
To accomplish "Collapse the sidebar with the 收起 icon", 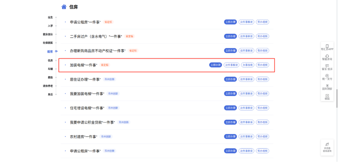I will (x=327, y=96).
